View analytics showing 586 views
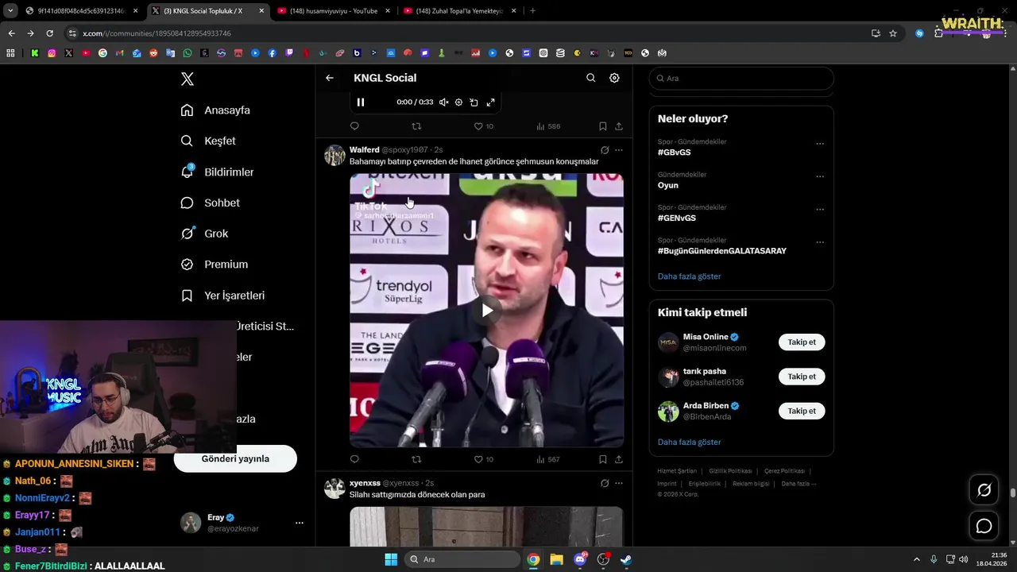Image resolution: width=1017 pixels, height=572 pixels. click(548, 126)
